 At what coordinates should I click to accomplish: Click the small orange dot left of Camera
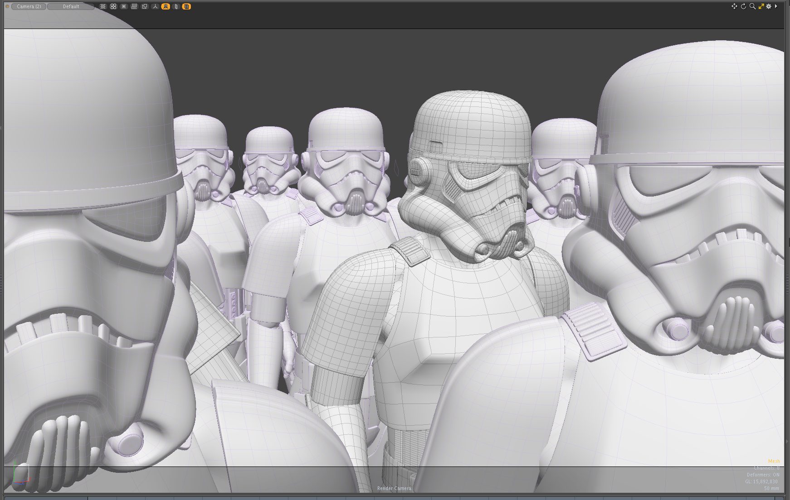7,6
